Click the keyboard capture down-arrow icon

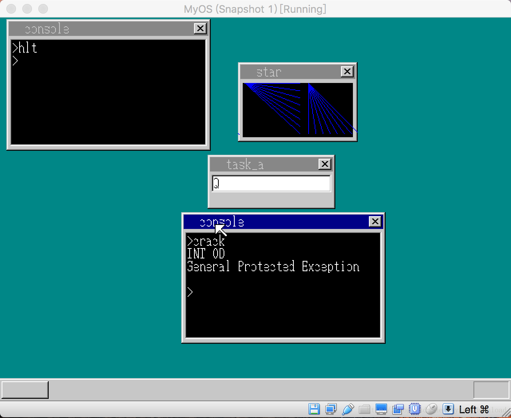tap(448, 409)
